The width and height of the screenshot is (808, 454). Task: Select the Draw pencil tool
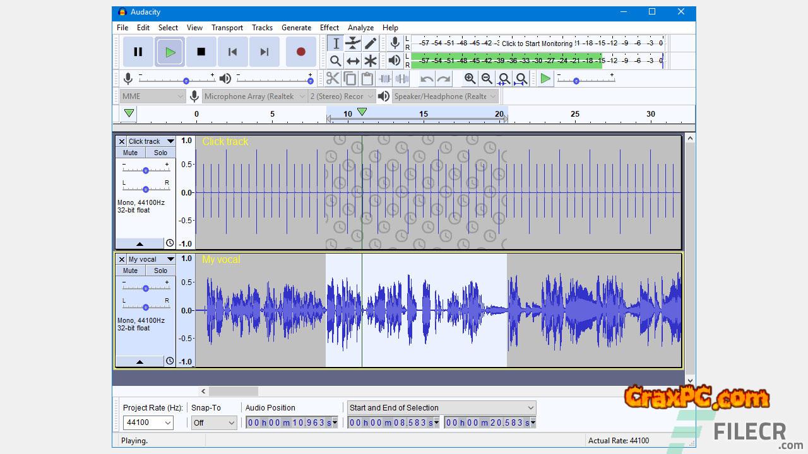371,43
